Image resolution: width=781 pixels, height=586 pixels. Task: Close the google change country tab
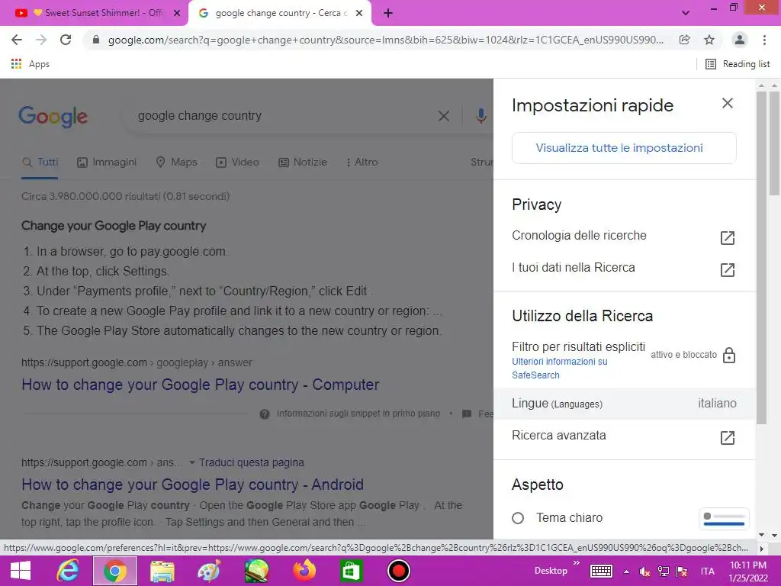coord(359,13)
